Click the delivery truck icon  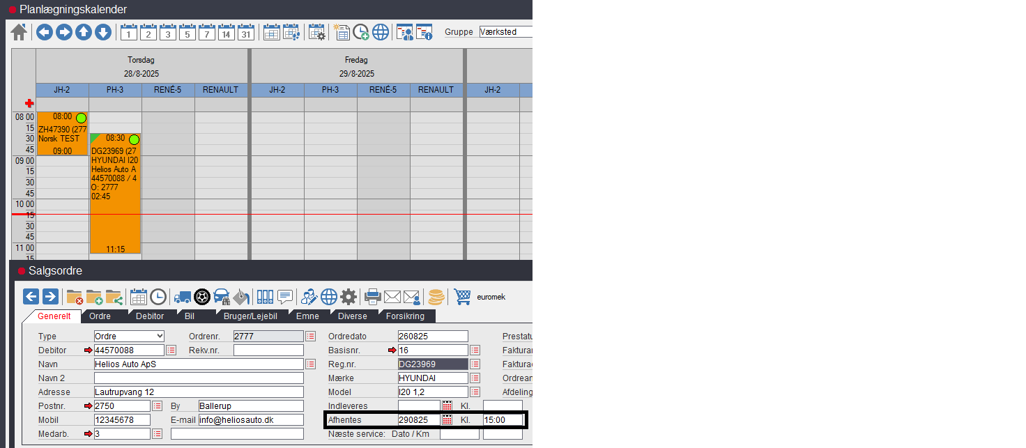pos(183,297)
